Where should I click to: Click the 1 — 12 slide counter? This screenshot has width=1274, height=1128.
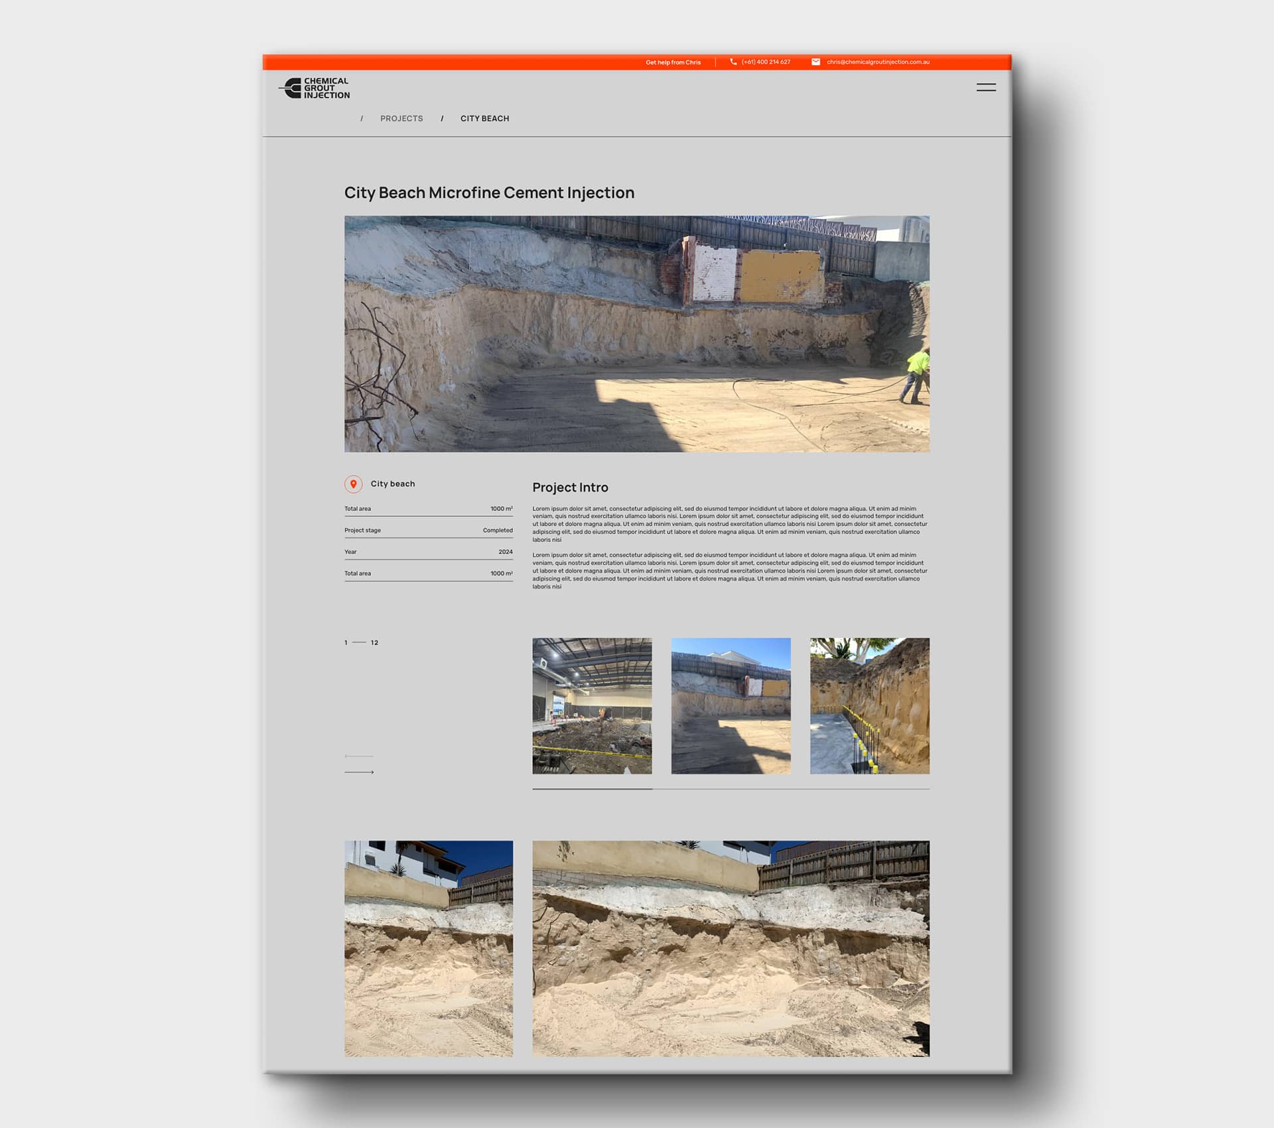[x=361, y=642]
